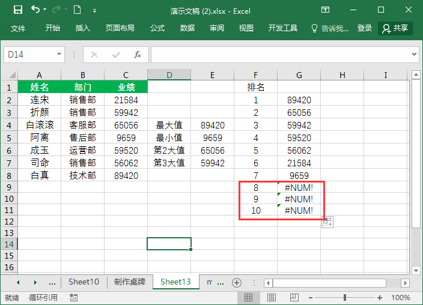Click the previous sheet navigation arrow
The image size is (423, 305).
coord(18,283)
